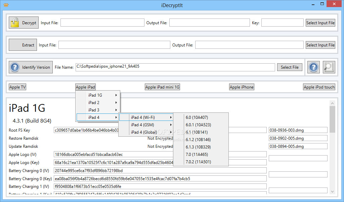Click the Battery Charging 1 (IV) value field
The height and width of the screenshot is (202, 344).
click(x=160, y=187)
